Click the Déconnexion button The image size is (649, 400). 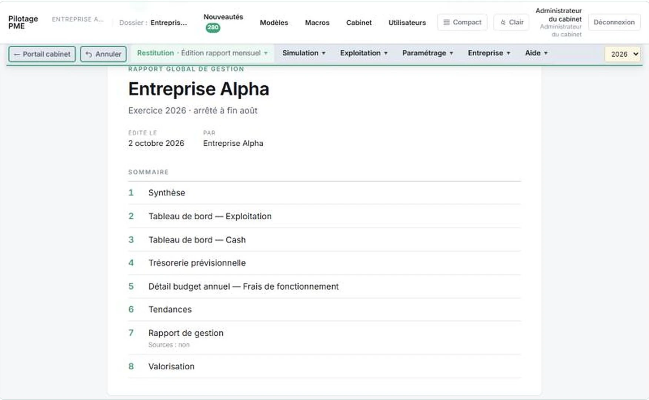point(614,22)
